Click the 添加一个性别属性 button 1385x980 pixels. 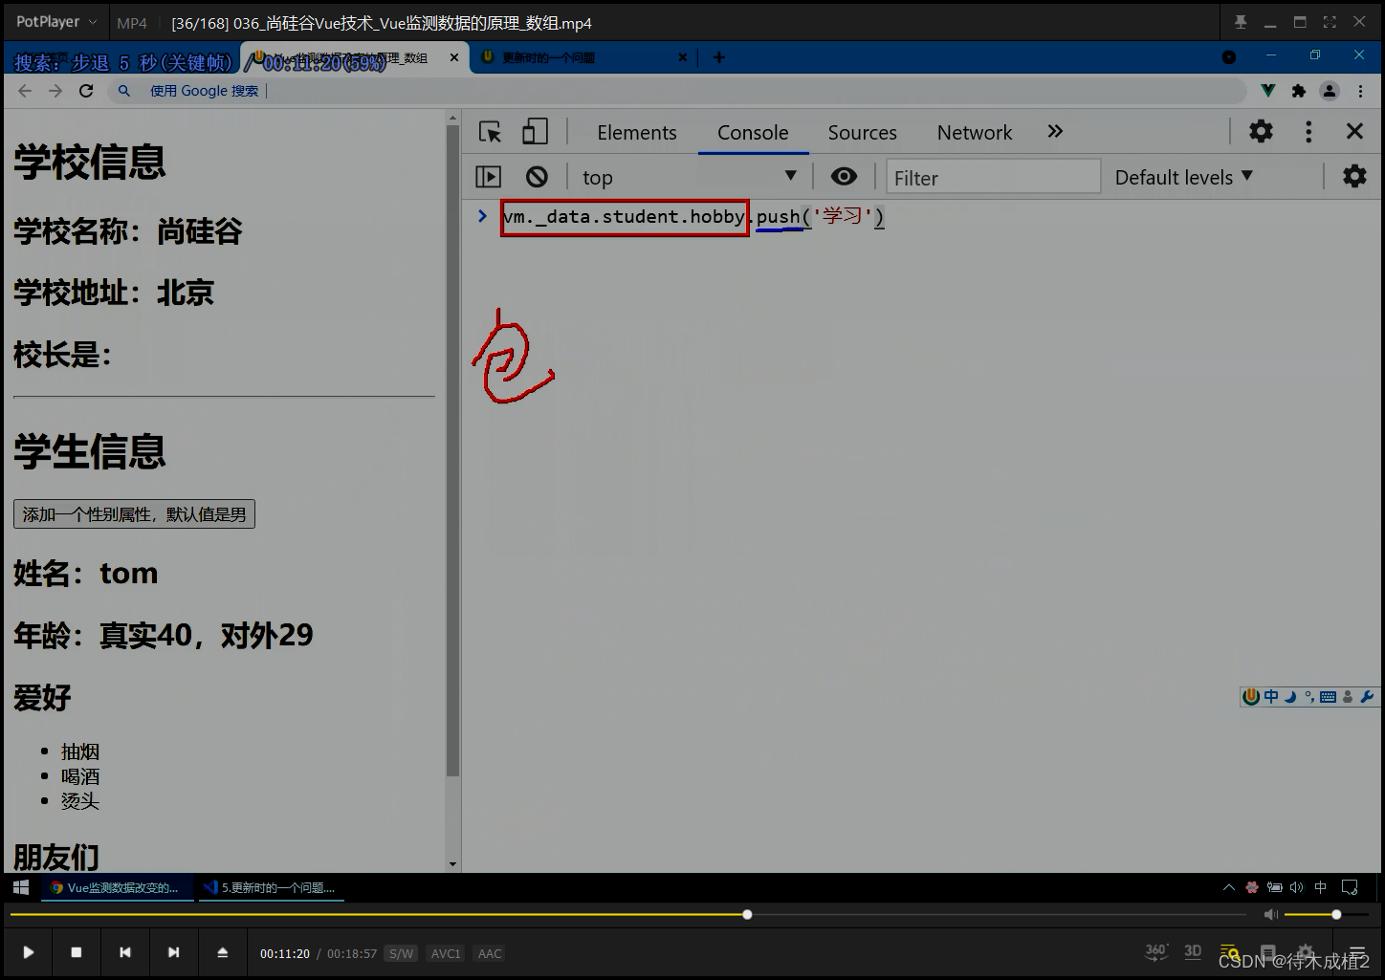[134, 514]
